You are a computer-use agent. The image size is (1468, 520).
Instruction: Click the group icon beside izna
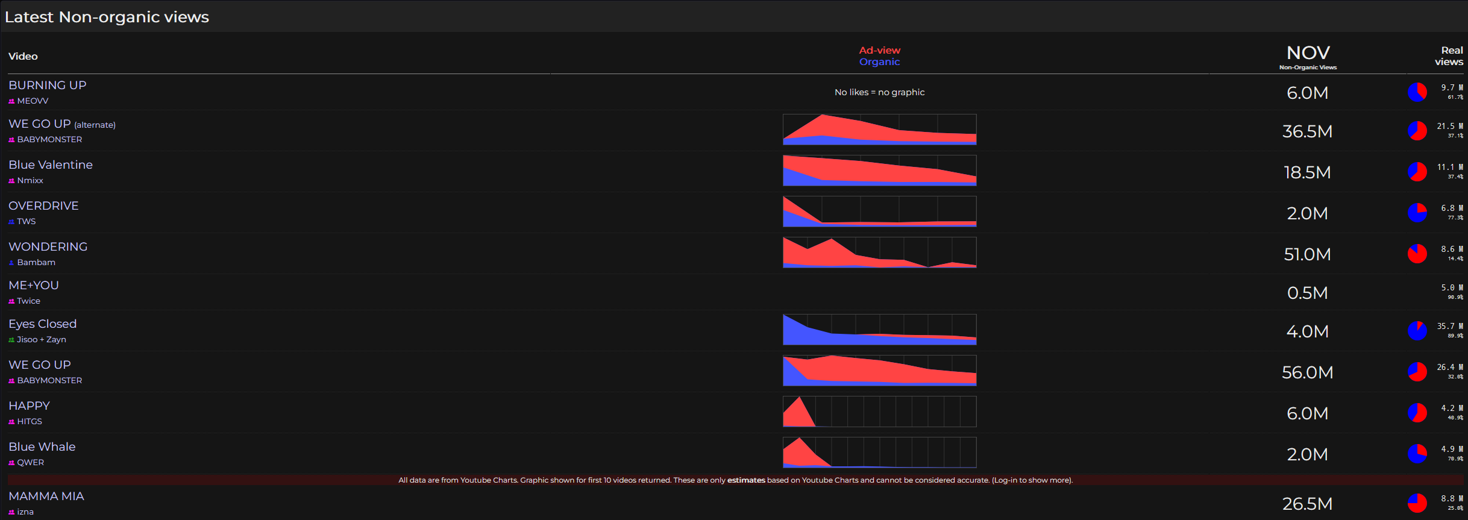11,512
